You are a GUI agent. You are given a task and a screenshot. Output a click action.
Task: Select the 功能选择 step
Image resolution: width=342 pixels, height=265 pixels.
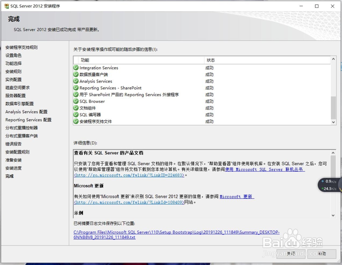point(13,64)
